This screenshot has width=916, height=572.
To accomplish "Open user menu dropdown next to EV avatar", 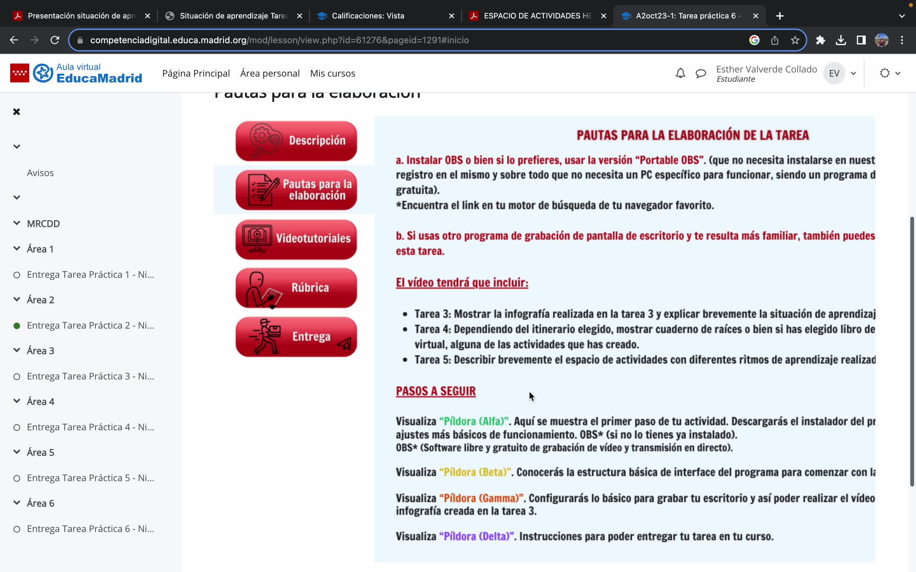I will [853, 73].
